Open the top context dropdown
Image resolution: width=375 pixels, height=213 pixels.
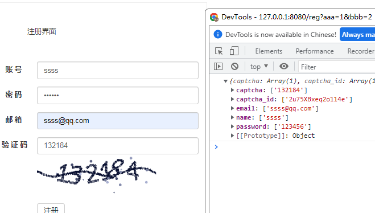[259, 67]
